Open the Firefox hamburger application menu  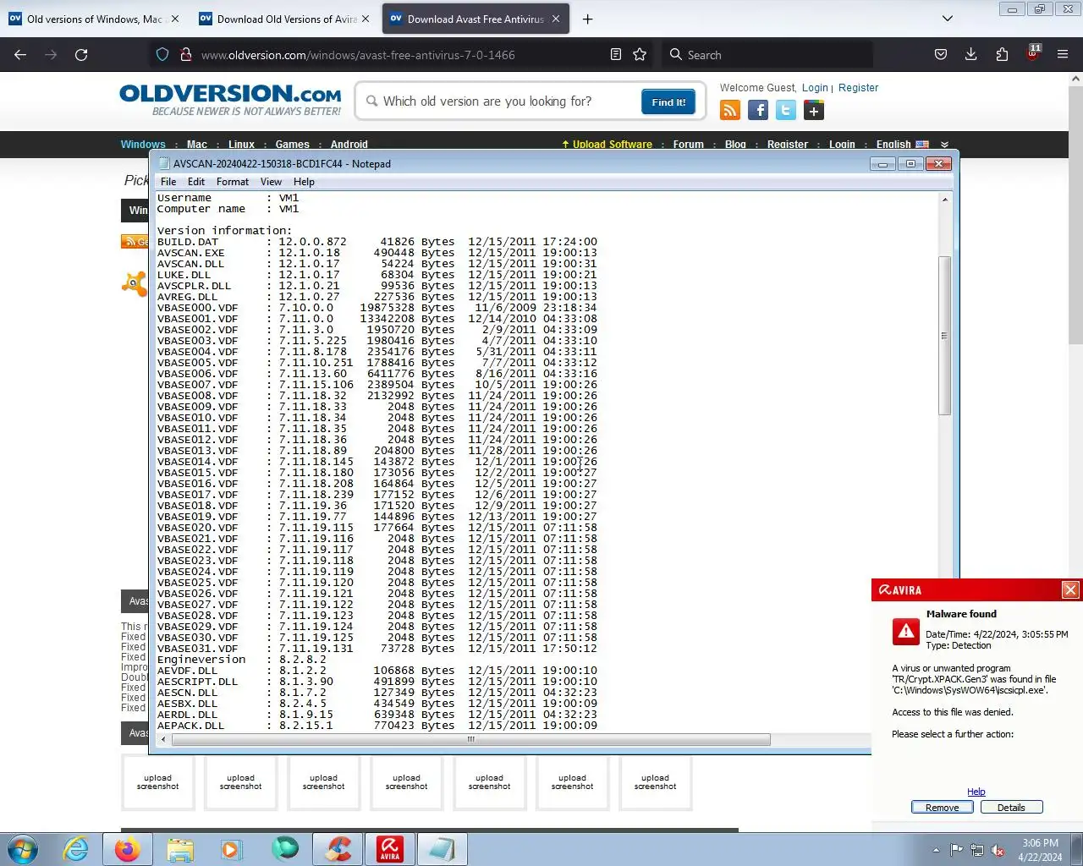pyautogui.click(x=1063, y=54)
